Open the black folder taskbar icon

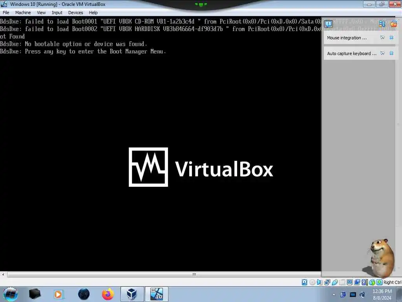point(35,294)
